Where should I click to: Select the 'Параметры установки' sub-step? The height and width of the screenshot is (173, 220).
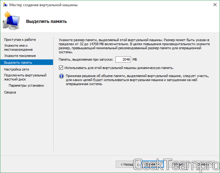tap(26, 85)
